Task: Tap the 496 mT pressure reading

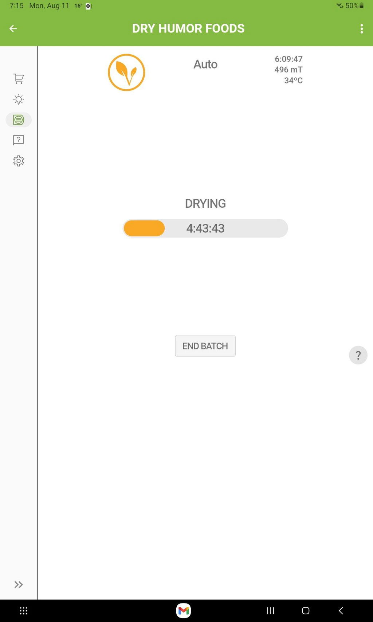Action: (x=288, y=70)
